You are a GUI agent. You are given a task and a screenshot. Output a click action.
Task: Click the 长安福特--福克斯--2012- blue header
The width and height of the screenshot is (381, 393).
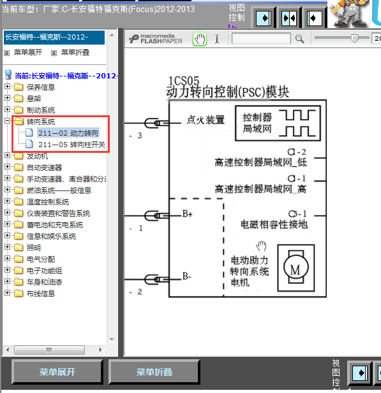[54, 38]
